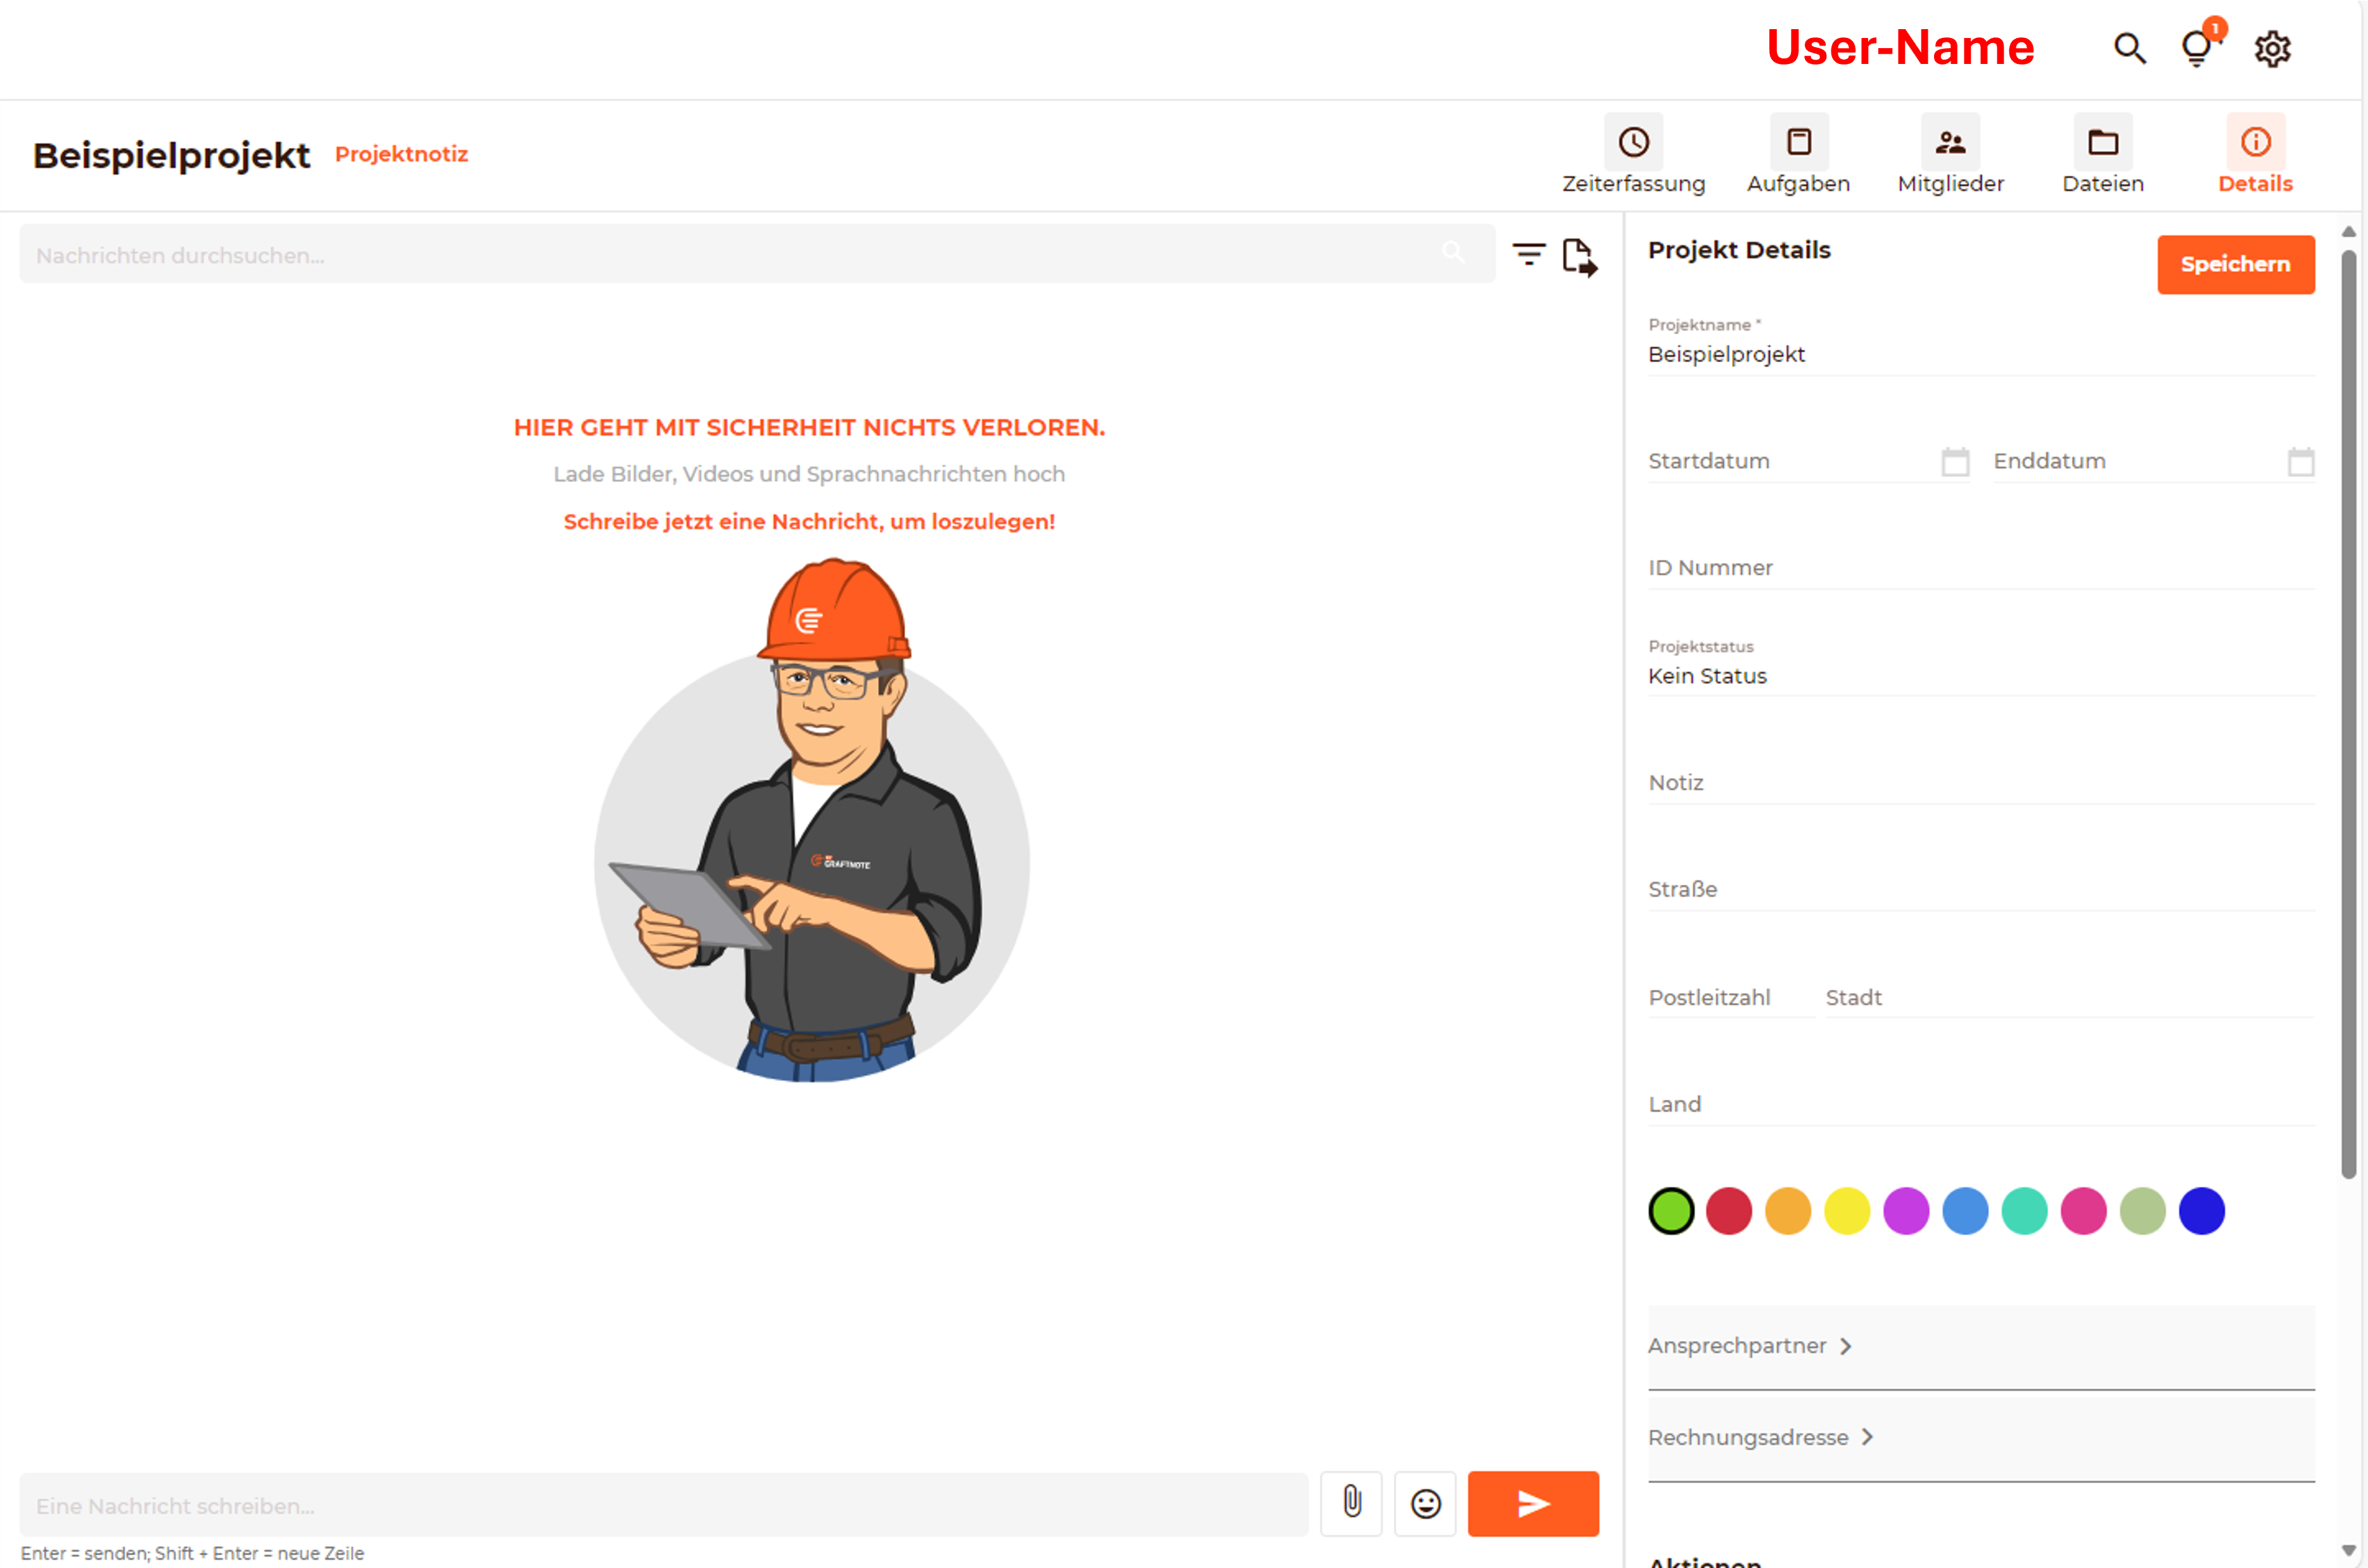Click the export chat file icon
The height and width of the screenshot is (1568, 2368).
pyautogui.click(x=1580, y=257)
